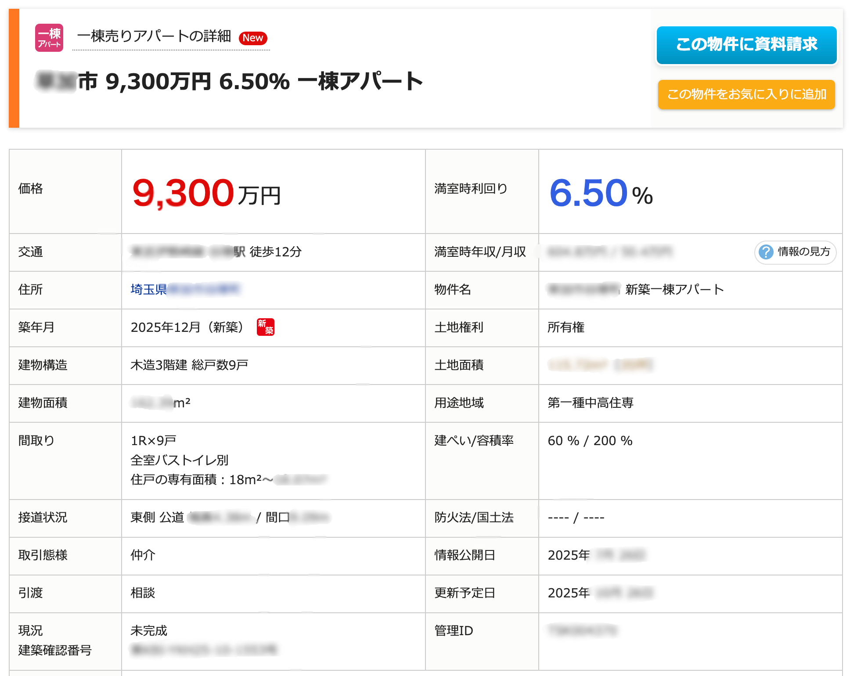
Task: Click the 価格 label cell
Action: coord(65,191)
